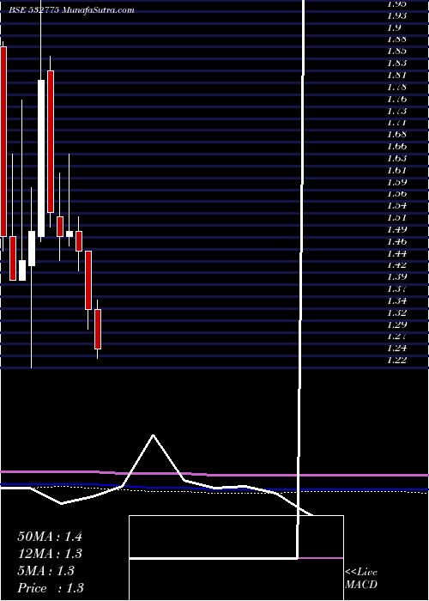The width and height of the screenshot is (429, 601).
Task: Select the 'Price : 1.3' readout
Action: [51, 588]
